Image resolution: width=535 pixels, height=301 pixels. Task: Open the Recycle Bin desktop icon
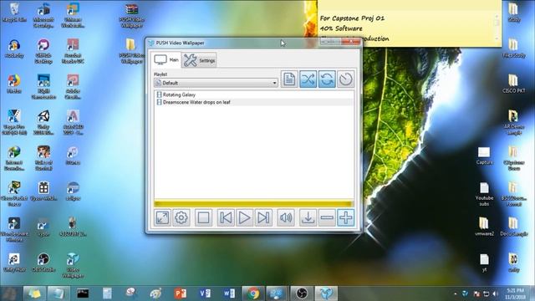pyautogui.click(x=14, y=13)
